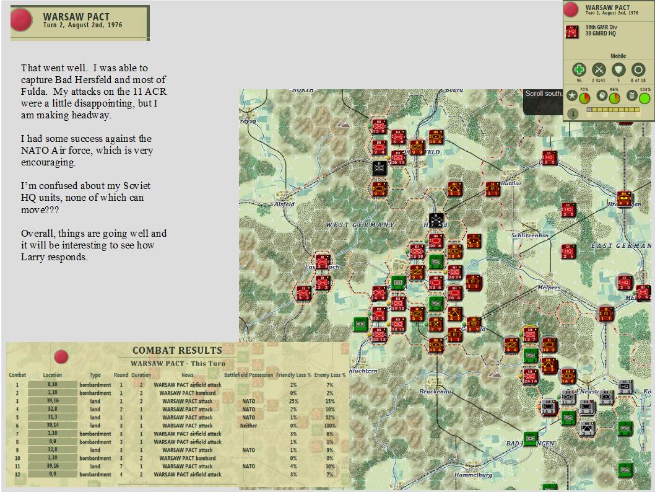Click the red Warsaw Pact circle in unit panel
655x492 pixels.
click(571, 9)
